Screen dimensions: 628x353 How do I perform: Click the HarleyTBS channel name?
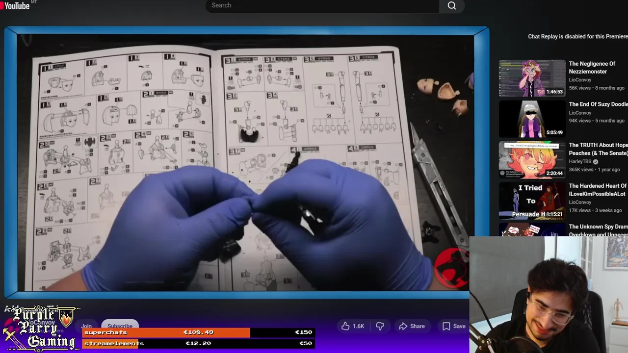click(580, 162)
